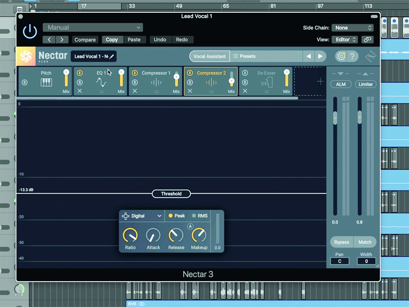Image resolution: width=409 pixels, height=307 pixels.
Task: Click the Makeup knob
Action: click(199, 235)
